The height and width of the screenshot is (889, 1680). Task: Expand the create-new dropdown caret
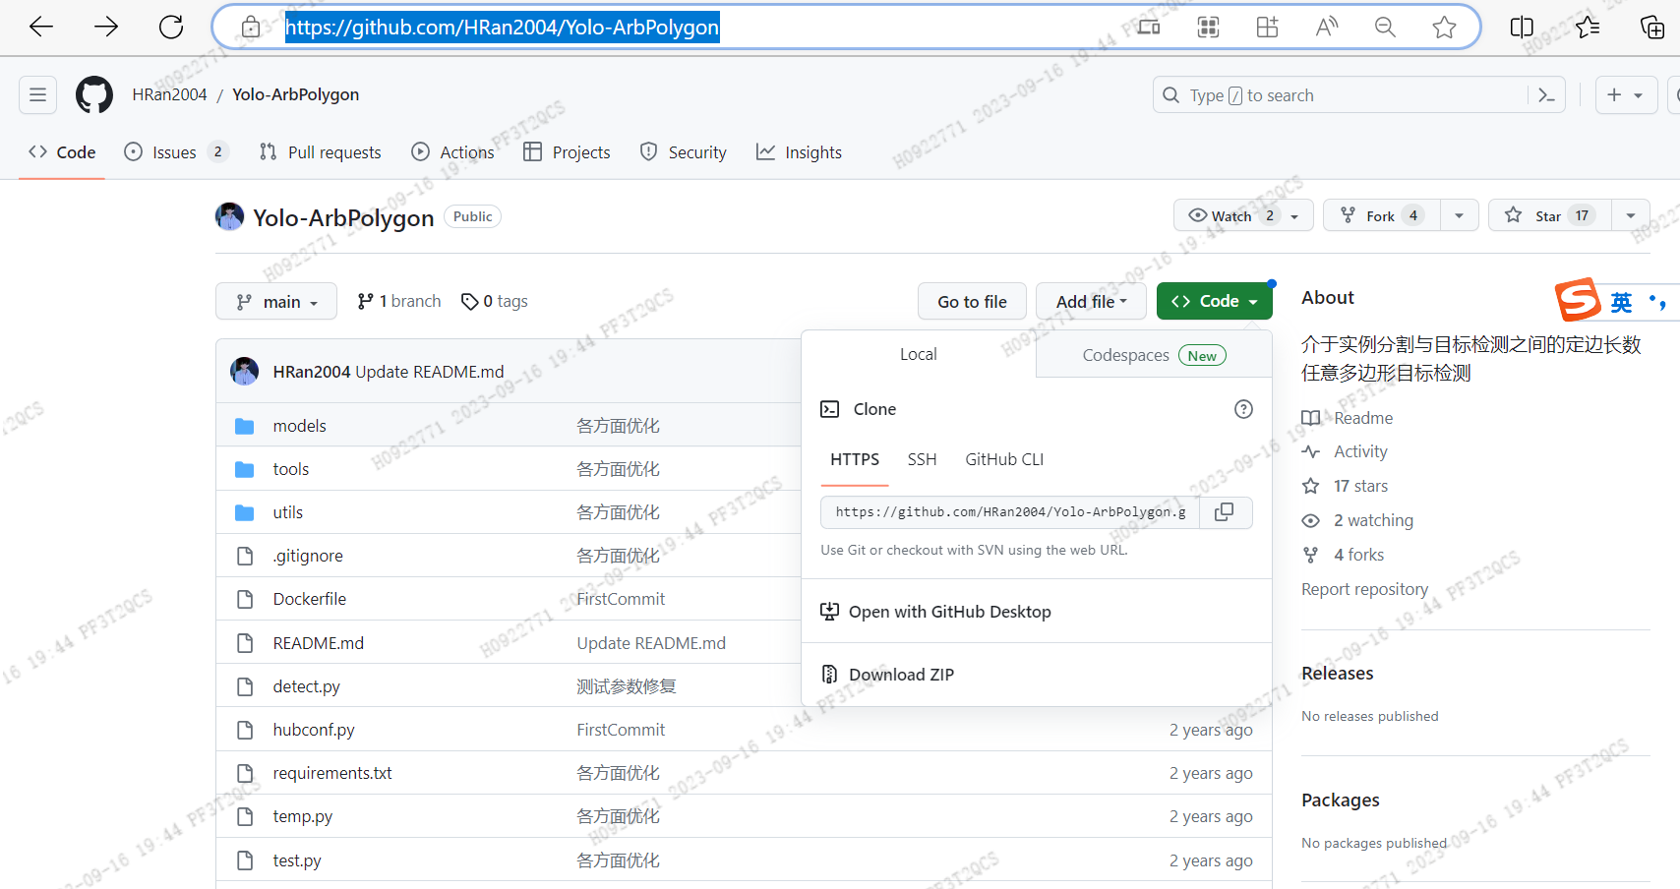click(x=1639, y=95)
